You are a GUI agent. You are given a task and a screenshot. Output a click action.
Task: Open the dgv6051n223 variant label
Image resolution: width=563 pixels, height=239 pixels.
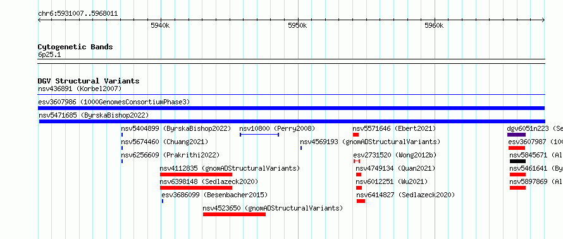coord(535,128)
